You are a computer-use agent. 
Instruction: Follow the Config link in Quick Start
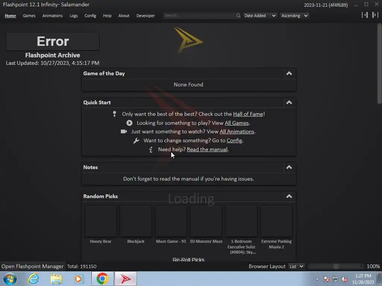(x=234, y=140)
